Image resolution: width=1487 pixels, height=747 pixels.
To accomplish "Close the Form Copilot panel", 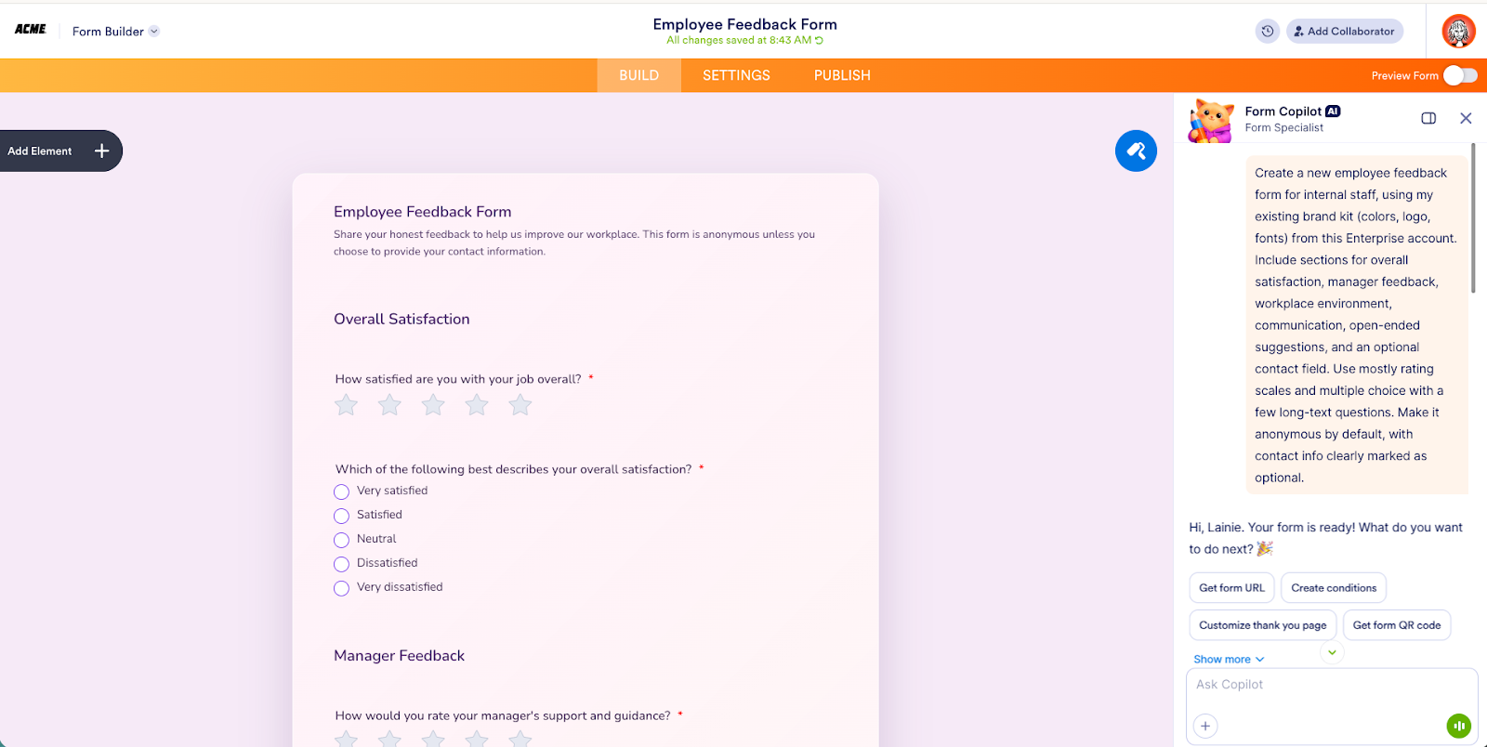I will [x=1466, y=118].
